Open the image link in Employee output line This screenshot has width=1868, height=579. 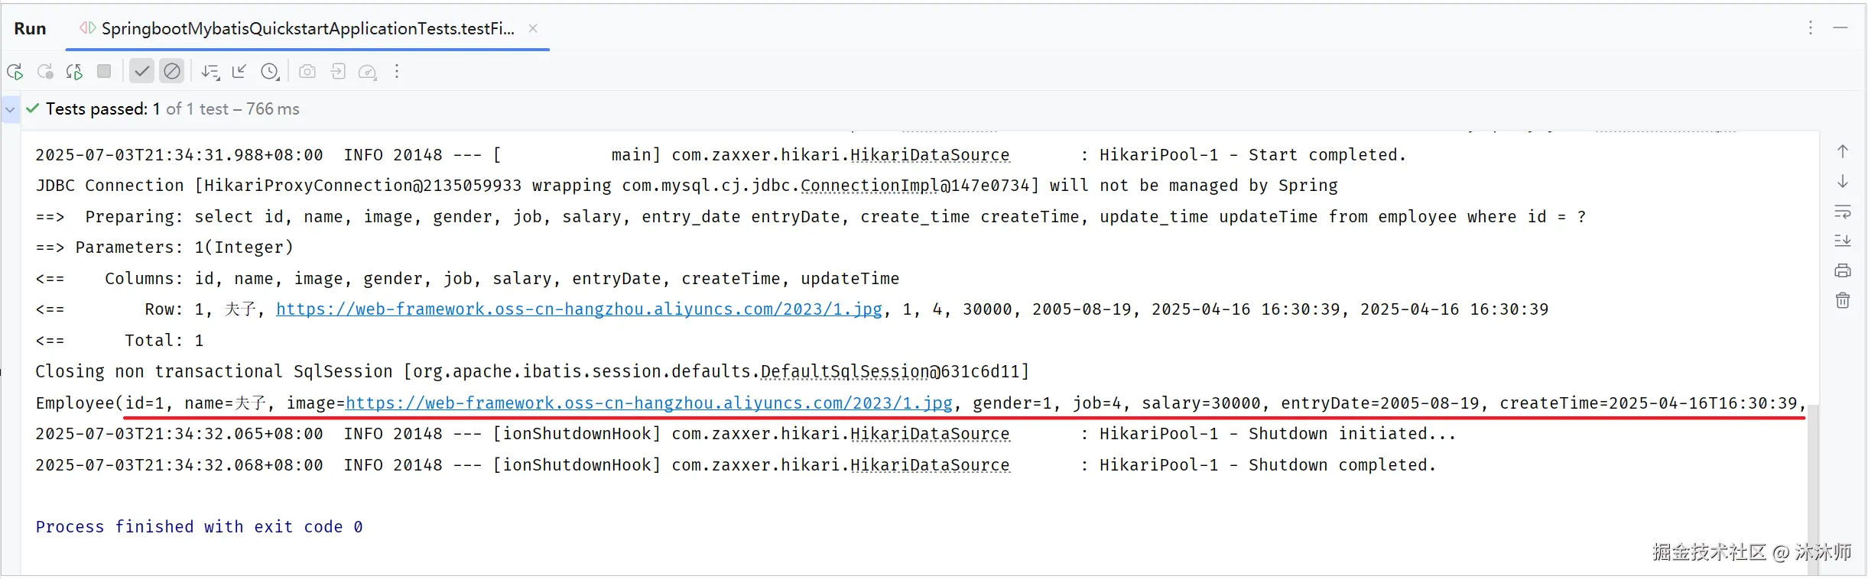click(x=649, y=403)
